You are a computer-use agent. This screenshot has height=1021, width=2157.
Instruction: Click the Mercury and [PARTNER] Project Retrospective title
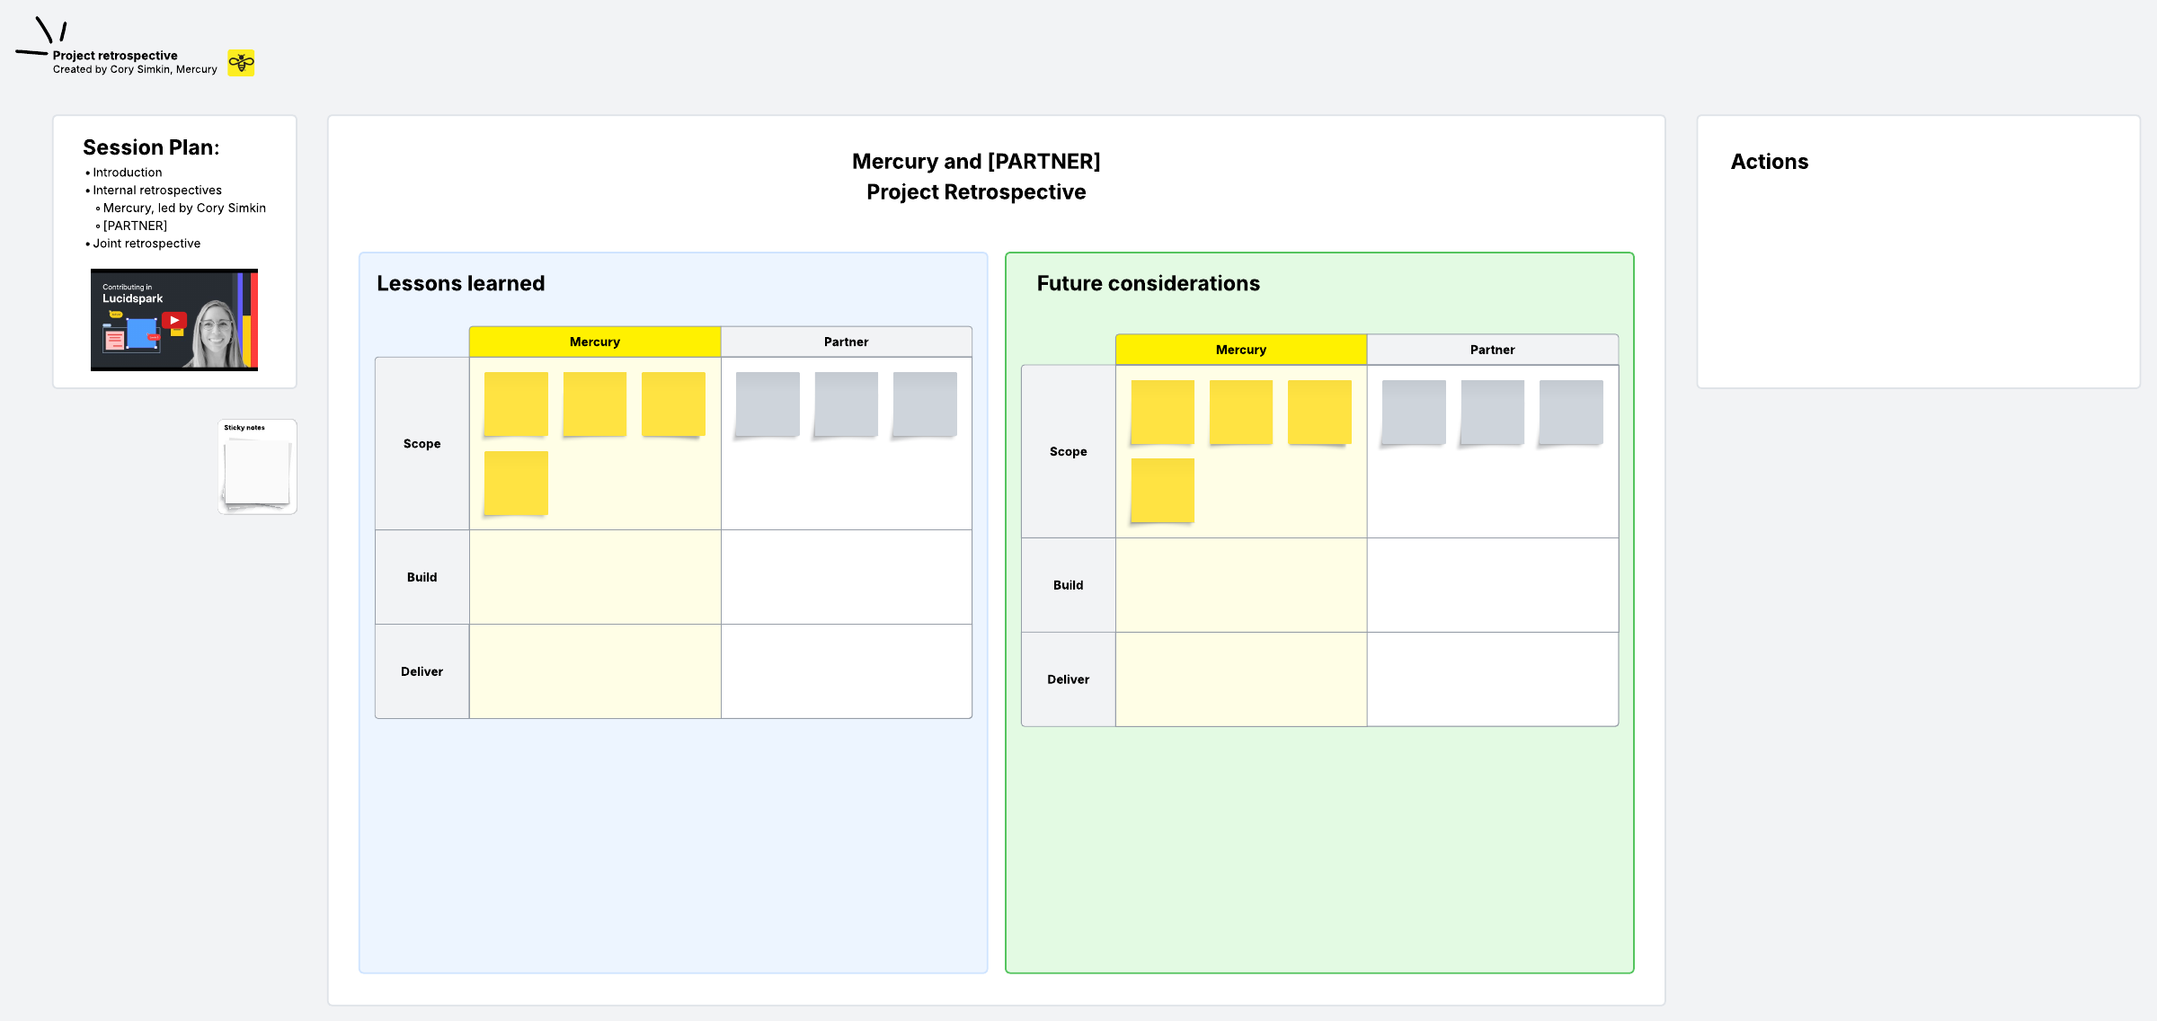tap(976, 177)
